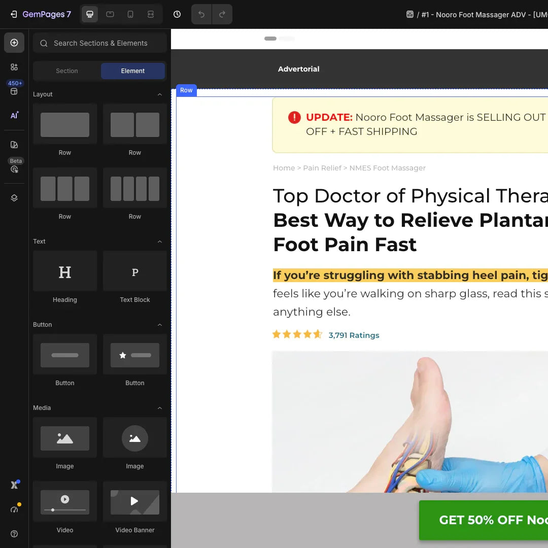Select the Row label tag on canvas

point(186,90)
